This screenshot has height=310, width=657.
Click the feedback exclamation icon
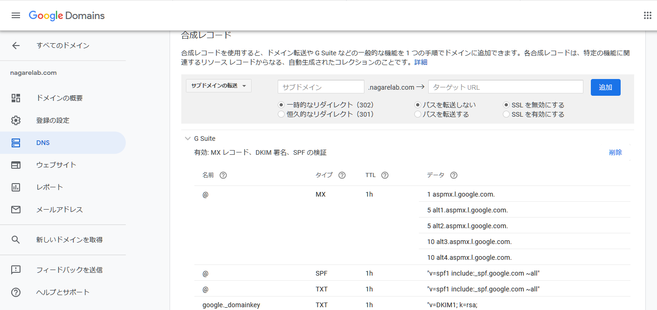click(16, 270)
